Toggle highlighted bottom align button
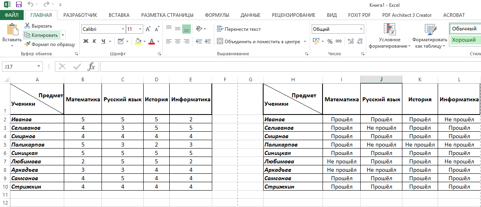 (x=187, y=29)
